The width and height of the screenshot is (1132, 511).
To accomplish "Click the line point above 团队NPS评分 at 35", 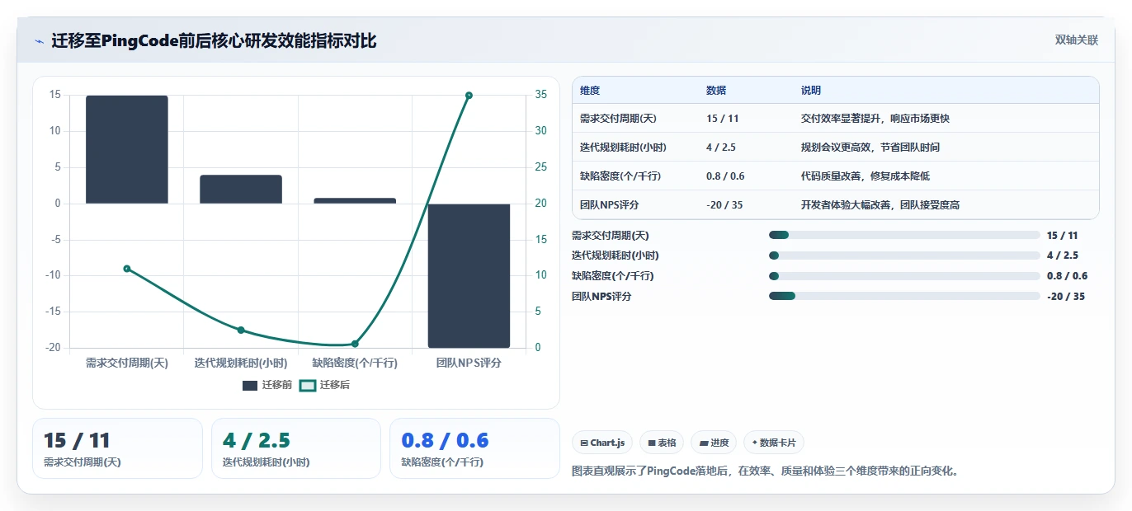I will tap(469, 96).
